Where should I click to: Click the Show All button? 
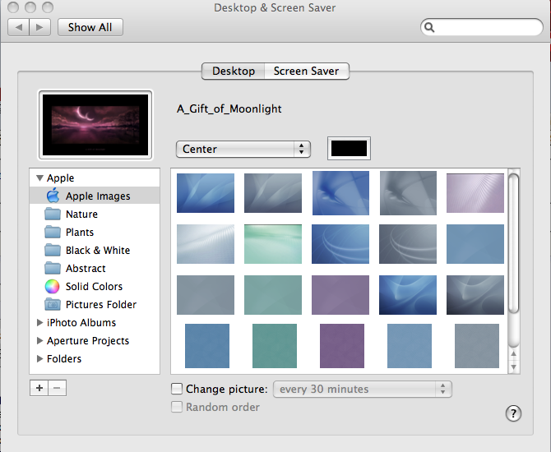coord(90,27)
